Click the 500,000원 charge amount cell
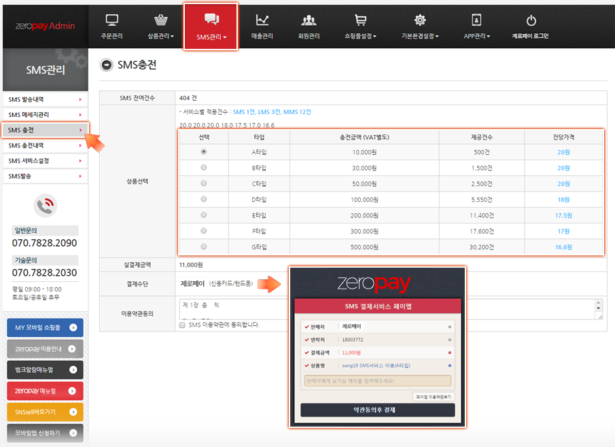Image resolution: width=615 pixels, height=447 pixels. pyautogui.click(x=364, y=247)
